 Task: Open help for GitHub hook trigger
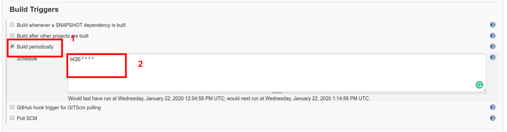[x=493, y=107]
